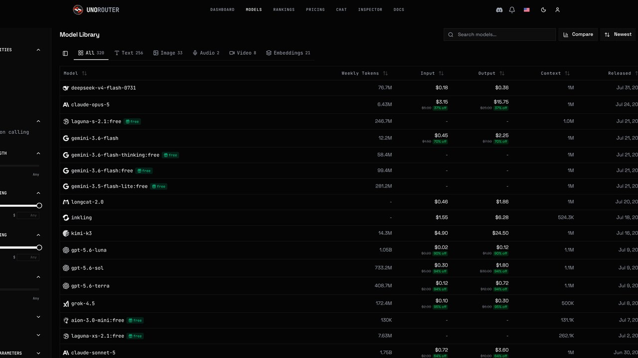Expand the Parameters filter section chevron
The image size is (638, 358).
(38, 353)
